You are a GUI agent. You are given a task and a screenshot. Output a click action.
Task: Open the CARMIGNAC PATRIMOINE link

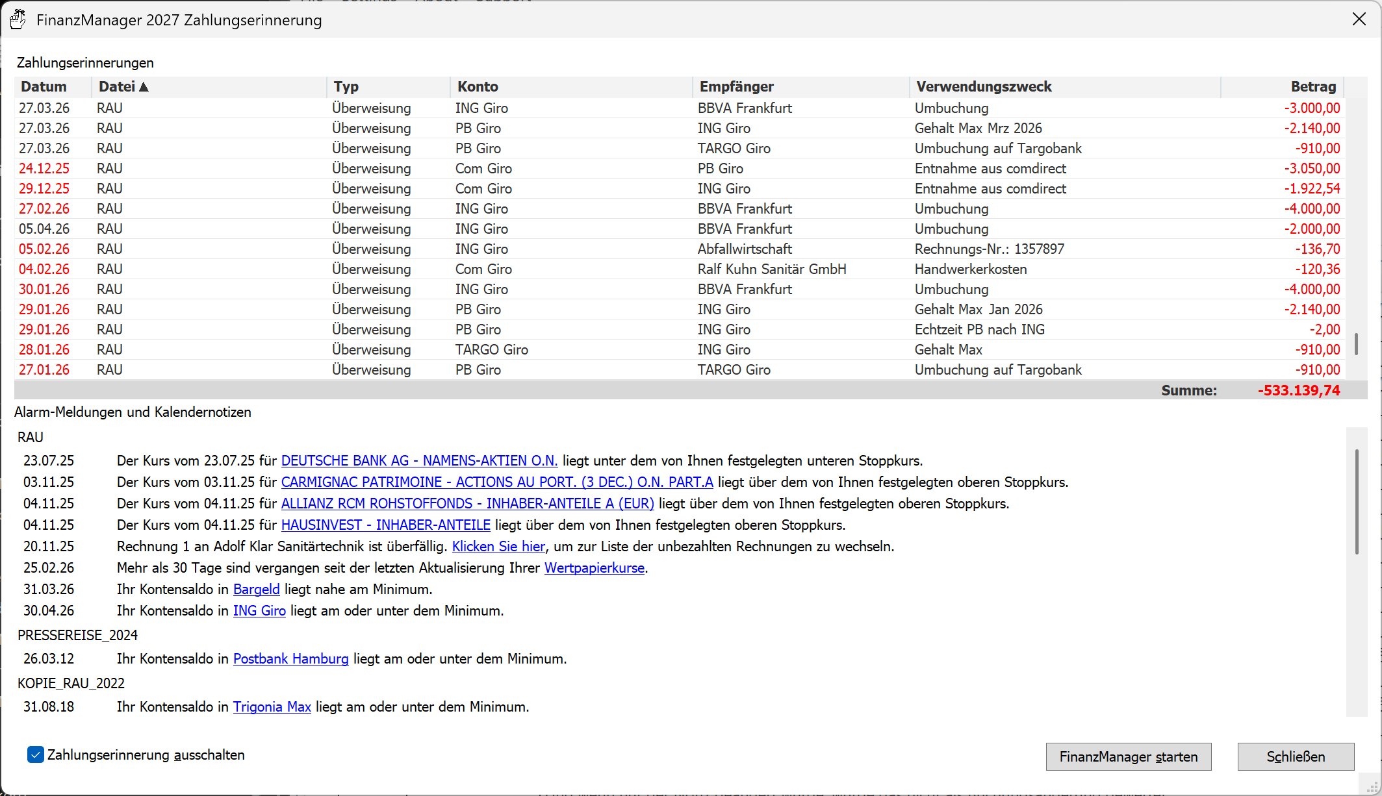click(497, 482)
